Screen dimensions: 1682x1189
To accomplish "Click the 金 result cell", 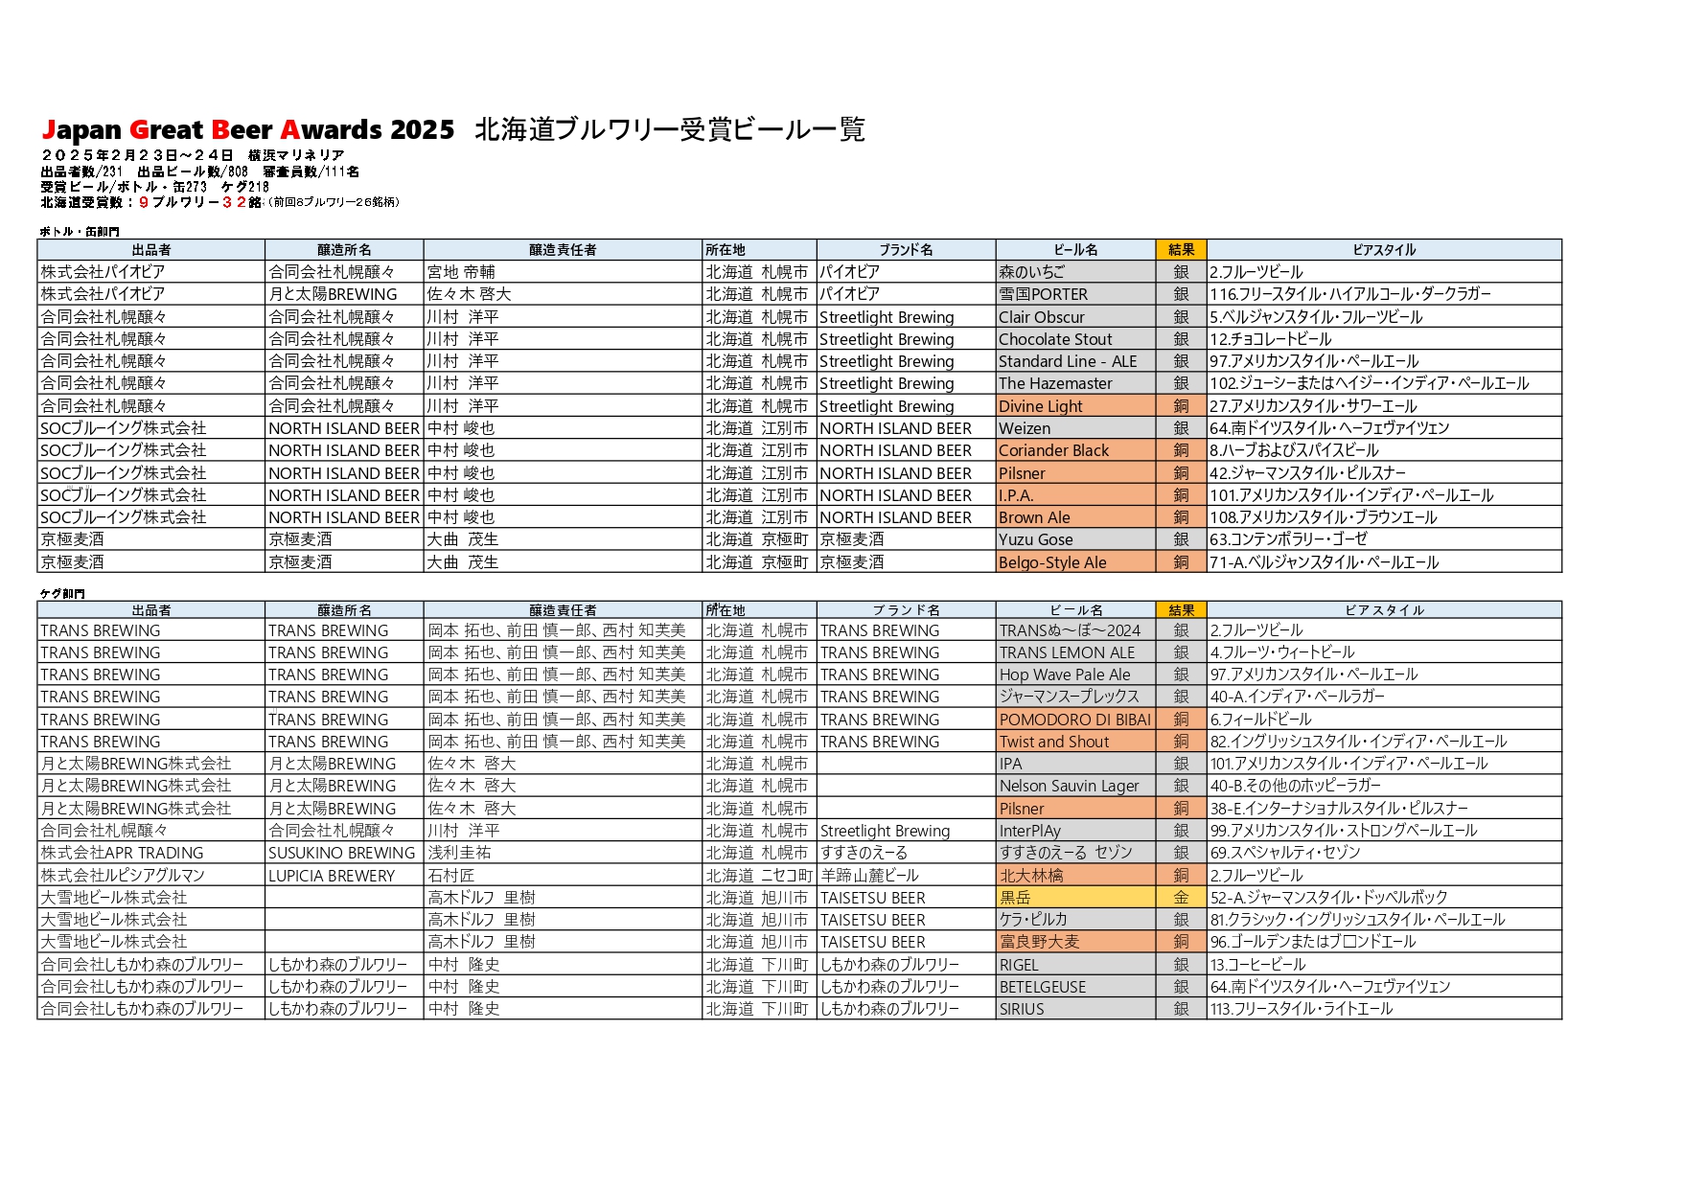I will coord(1181,898).
